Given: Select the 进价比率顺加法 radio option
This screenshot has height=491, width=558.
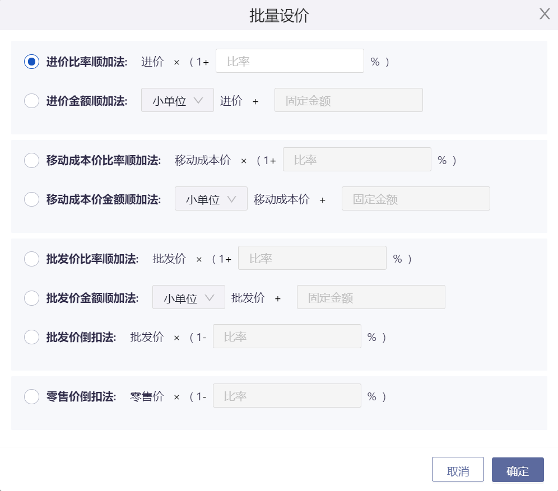Looking at the screenshot, I should pyautogui.click(x=31, y=62).
